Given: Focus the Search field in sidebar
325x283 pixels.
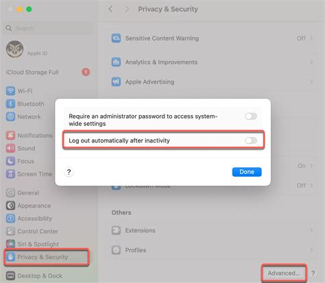Looking at the screenshot, I should click(49, 28).
